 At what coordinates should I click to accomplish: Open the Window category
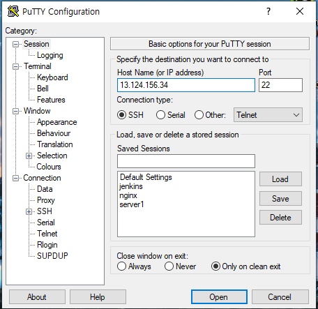37,111
